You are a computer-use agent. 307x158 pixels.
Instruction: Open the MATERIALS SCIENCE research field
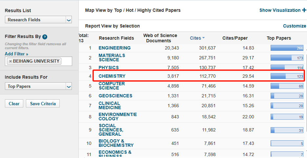(x=112, y=58)
